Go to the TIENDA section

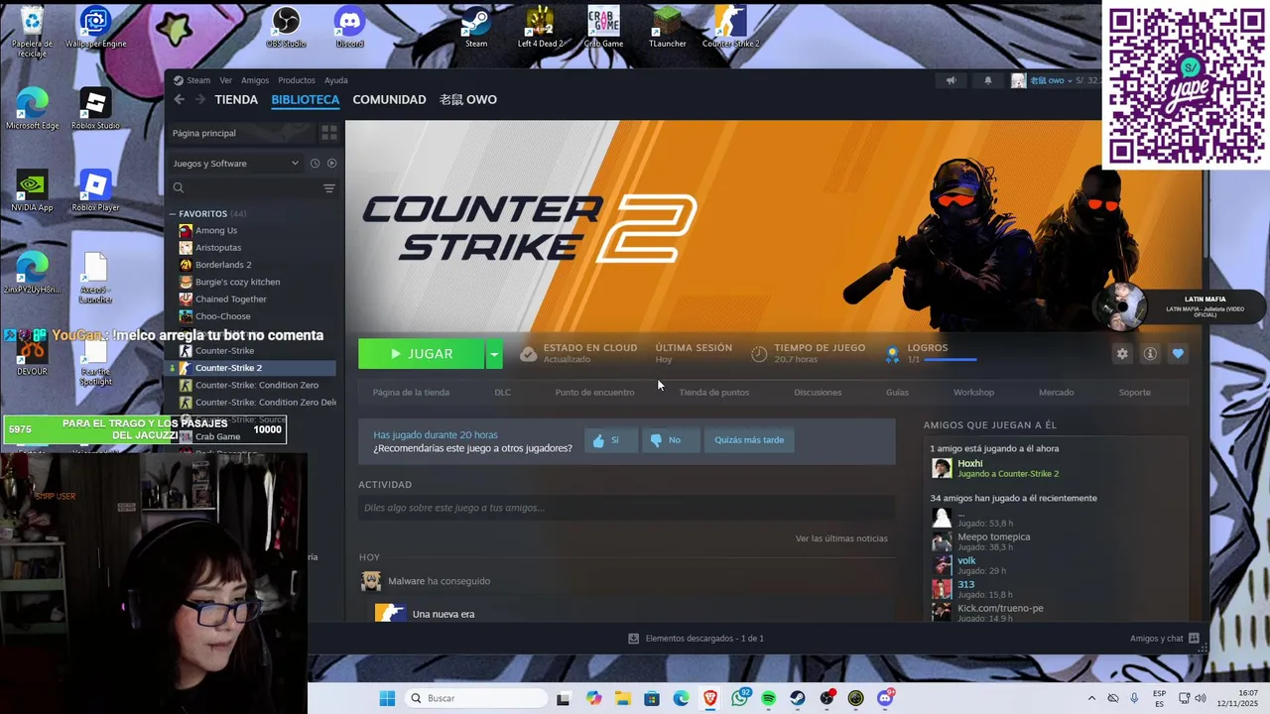236,99
